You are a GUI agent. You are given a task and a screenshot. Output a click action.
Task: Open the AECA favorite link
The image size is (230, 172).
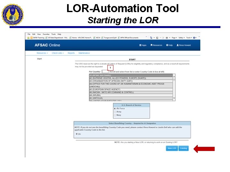97,38
